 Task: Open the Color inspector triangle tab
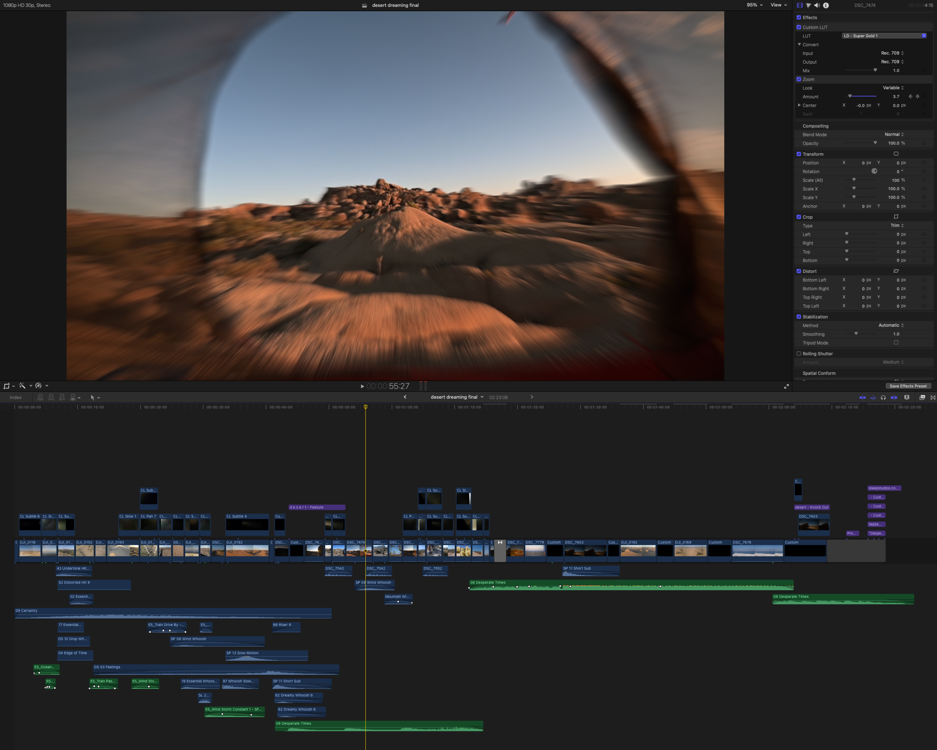[808, 5]
